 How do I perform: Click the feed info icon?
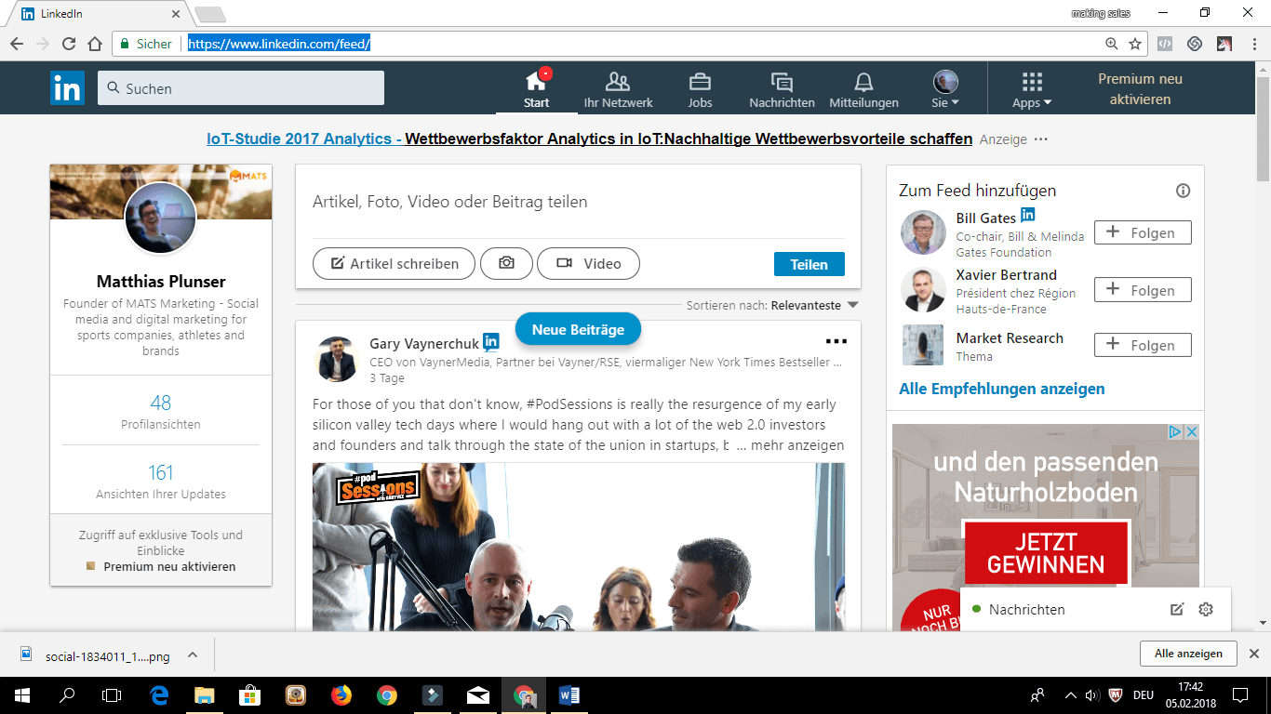[1183, 191]
